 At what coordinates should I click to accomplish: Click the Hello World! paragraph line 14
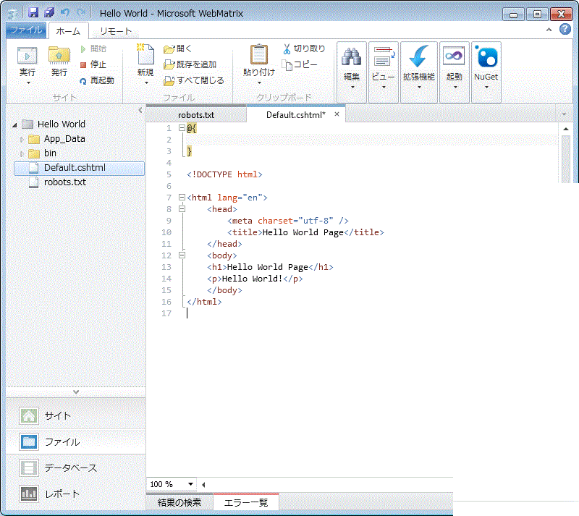pyautogui.click(x=255, y=279)
